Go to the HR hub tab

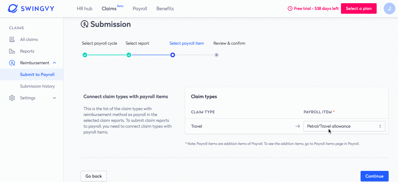coord(85,8)
